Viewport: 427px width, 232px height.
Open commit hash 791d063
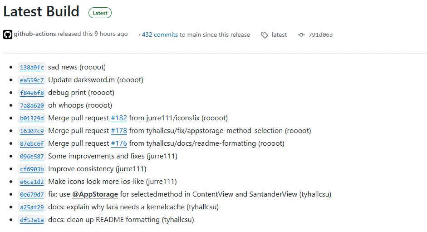click(320, 35)
